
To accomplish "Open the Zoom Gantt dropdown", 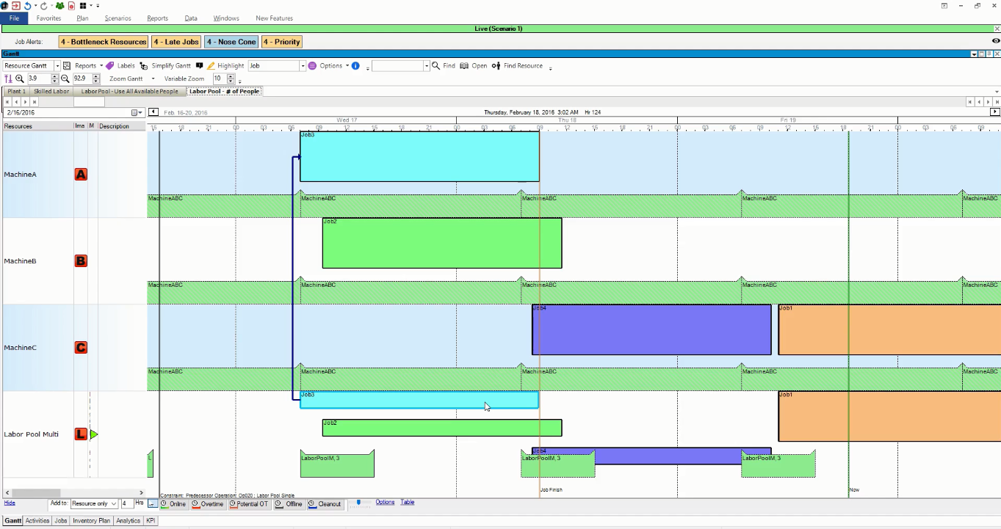I will click(153, 79).
